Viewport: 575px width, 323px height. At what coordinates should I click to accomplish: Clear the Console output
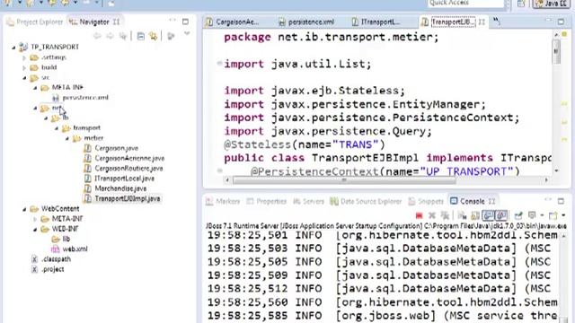[462, 215]
